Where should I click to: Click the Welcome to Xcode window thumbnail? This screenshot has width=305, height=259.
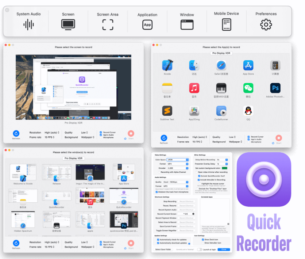coord(23,173)
